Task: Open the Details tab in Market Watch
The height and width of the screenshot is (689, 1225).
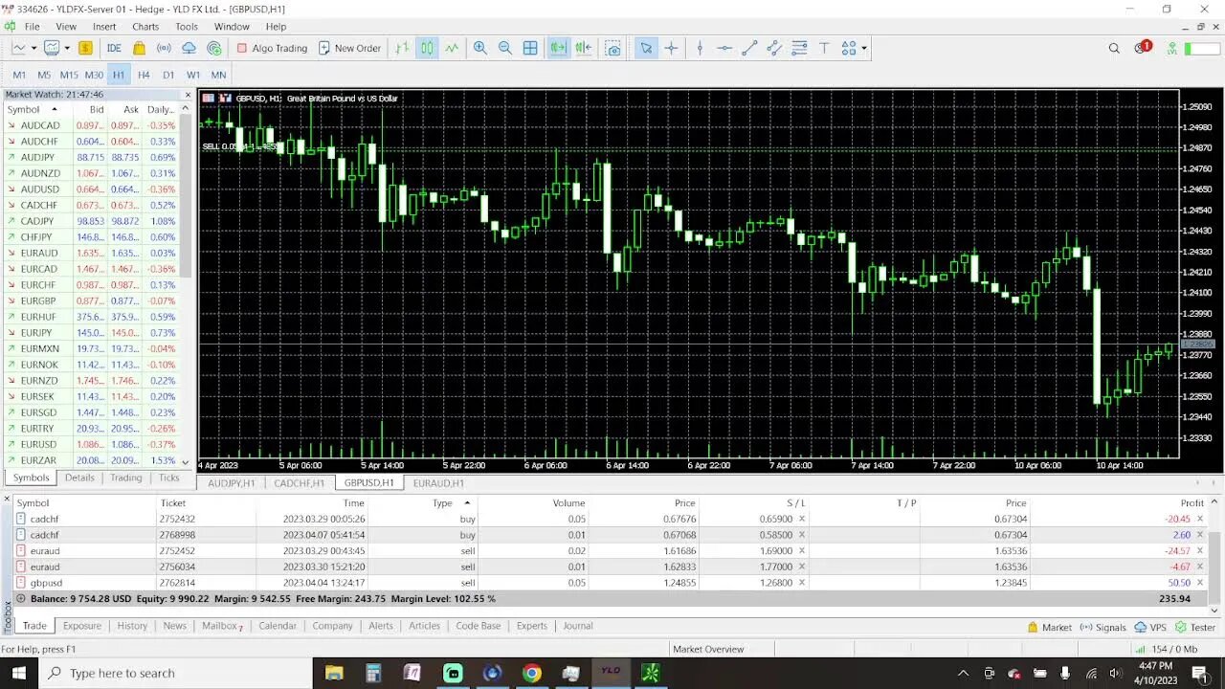Action: pyautogui.click(x=79, y=478)
